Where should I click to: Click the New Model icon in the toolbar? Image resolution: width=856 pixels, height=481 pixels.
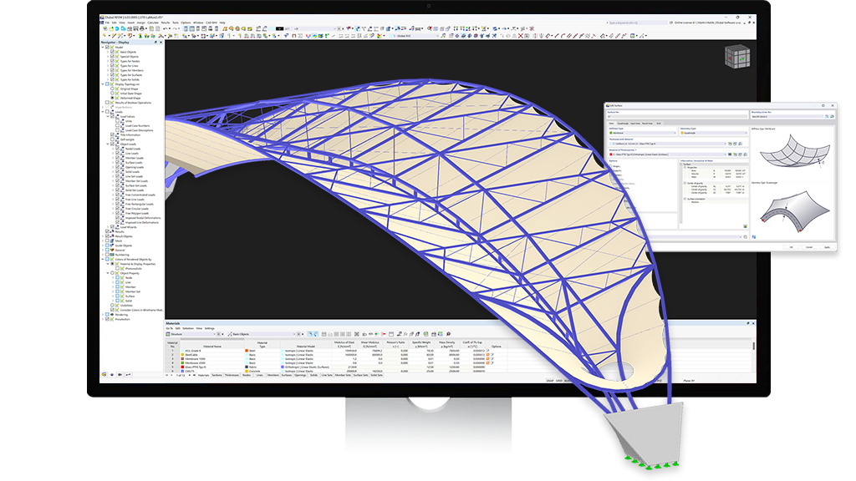[104, 28]
